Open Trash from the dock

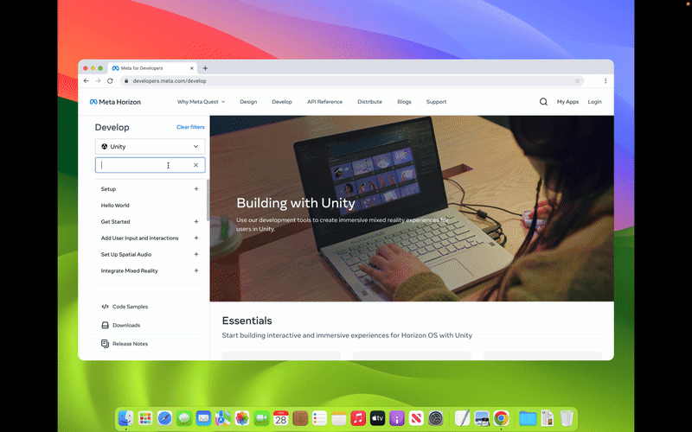(567, 418)
